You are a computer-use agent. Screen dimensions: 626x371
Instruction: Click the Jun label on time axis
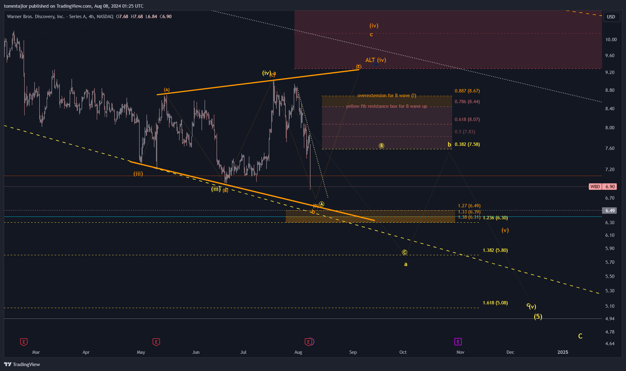(x=196, y=352)
